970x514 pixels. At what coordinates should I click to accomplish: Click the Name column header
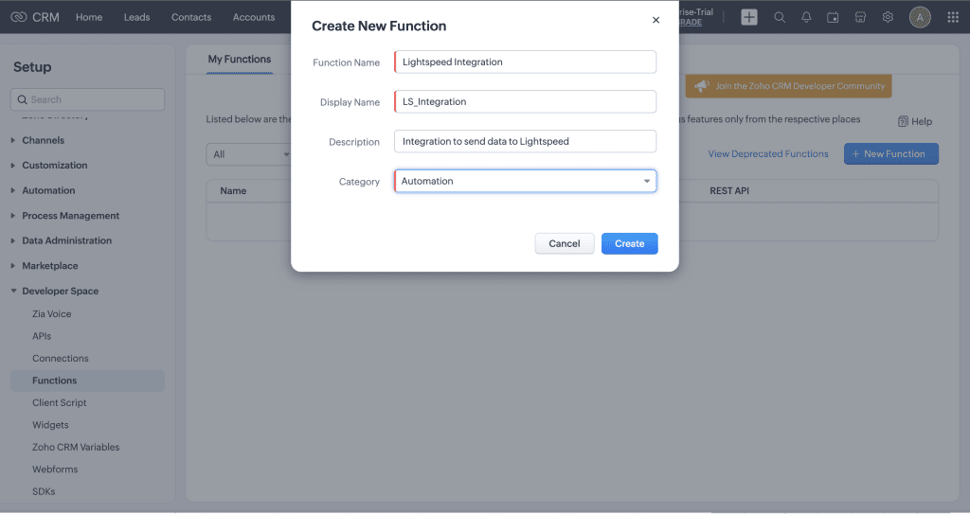(233, 191)
